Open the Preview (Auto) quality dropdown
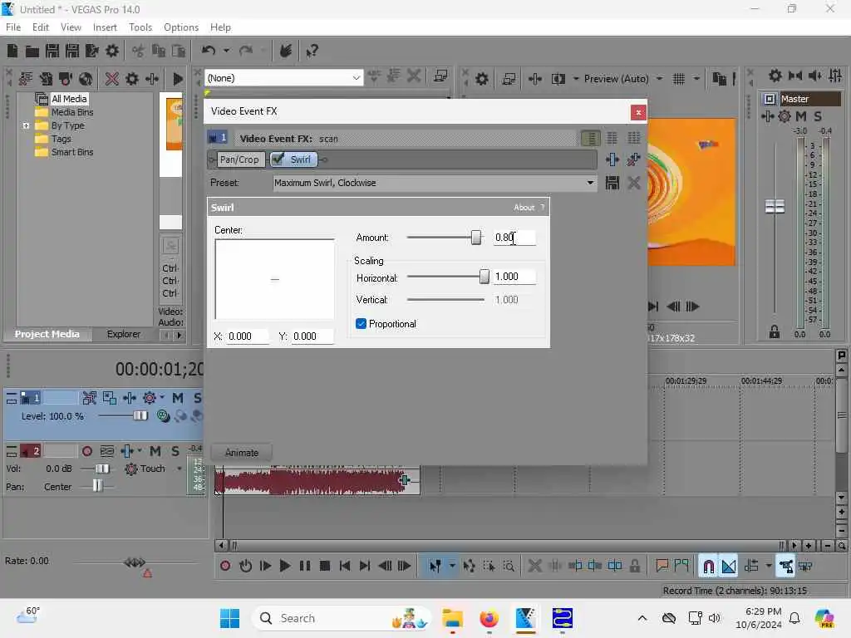Screen dimensions: 851x638 [659, 79]
